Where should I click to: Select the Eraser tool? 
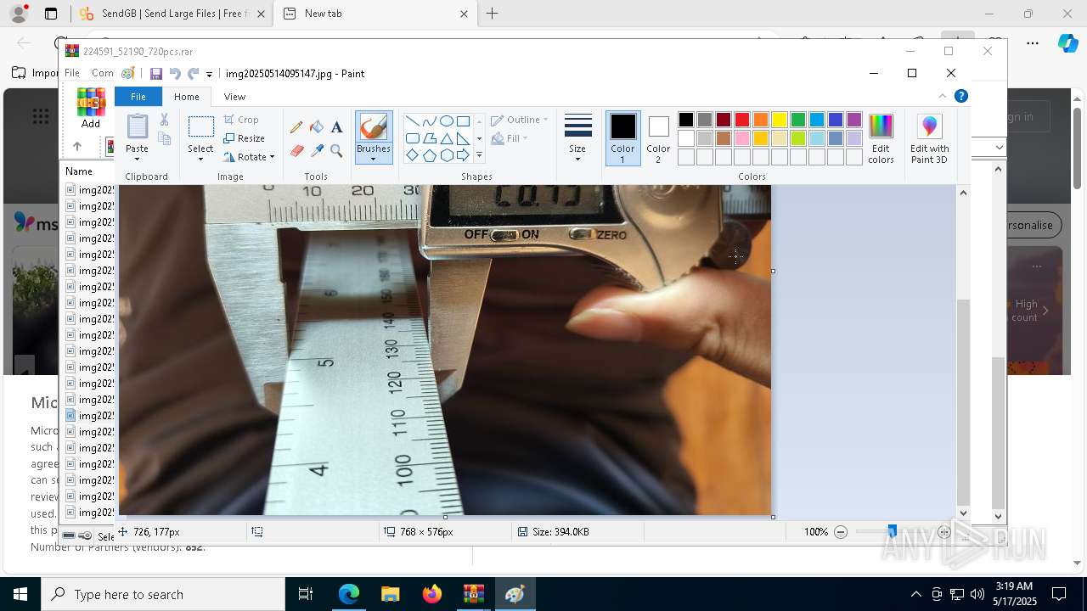(x=296, y=151)
